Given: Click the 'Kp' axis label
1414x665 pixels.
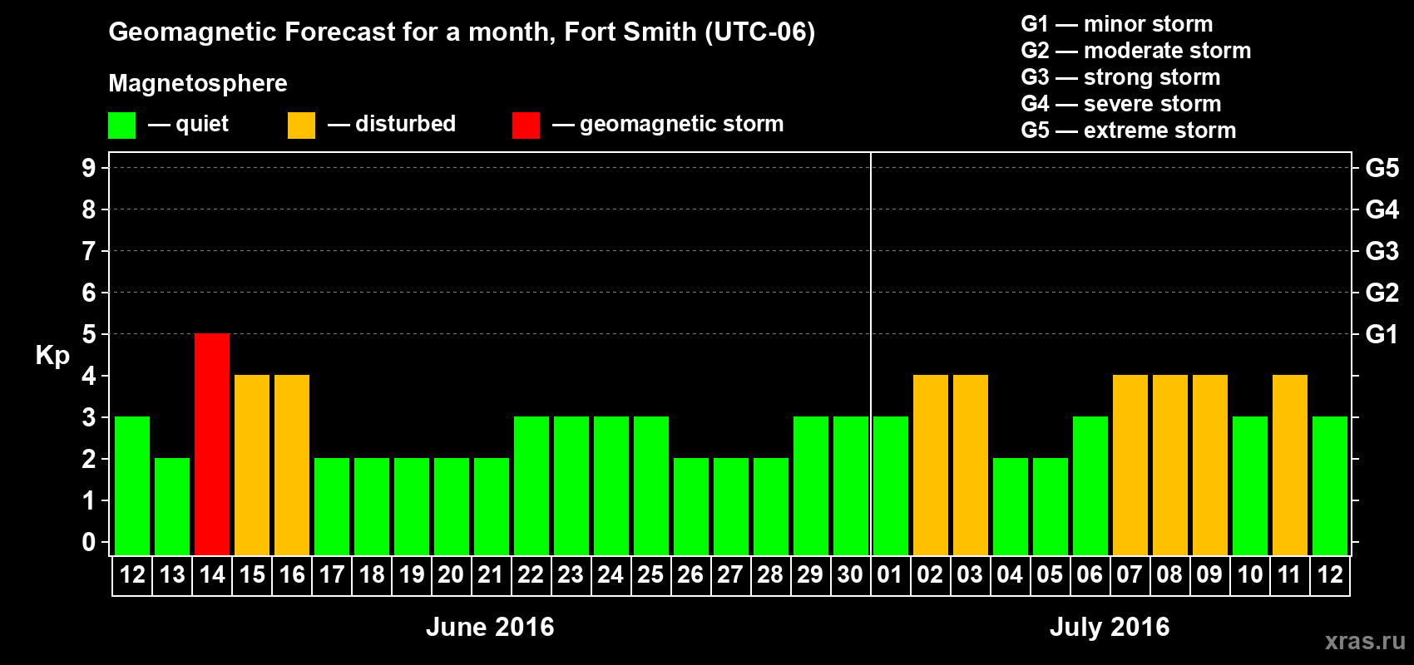Looking at the screenshot, I should (52, 356).
